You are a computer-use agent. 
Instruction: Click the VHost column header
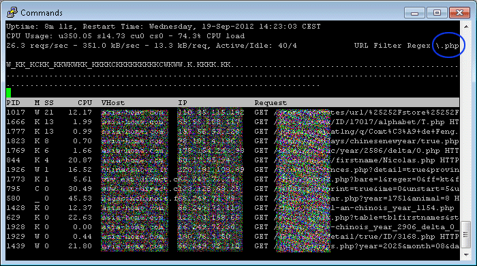click(x=113, y=102)
